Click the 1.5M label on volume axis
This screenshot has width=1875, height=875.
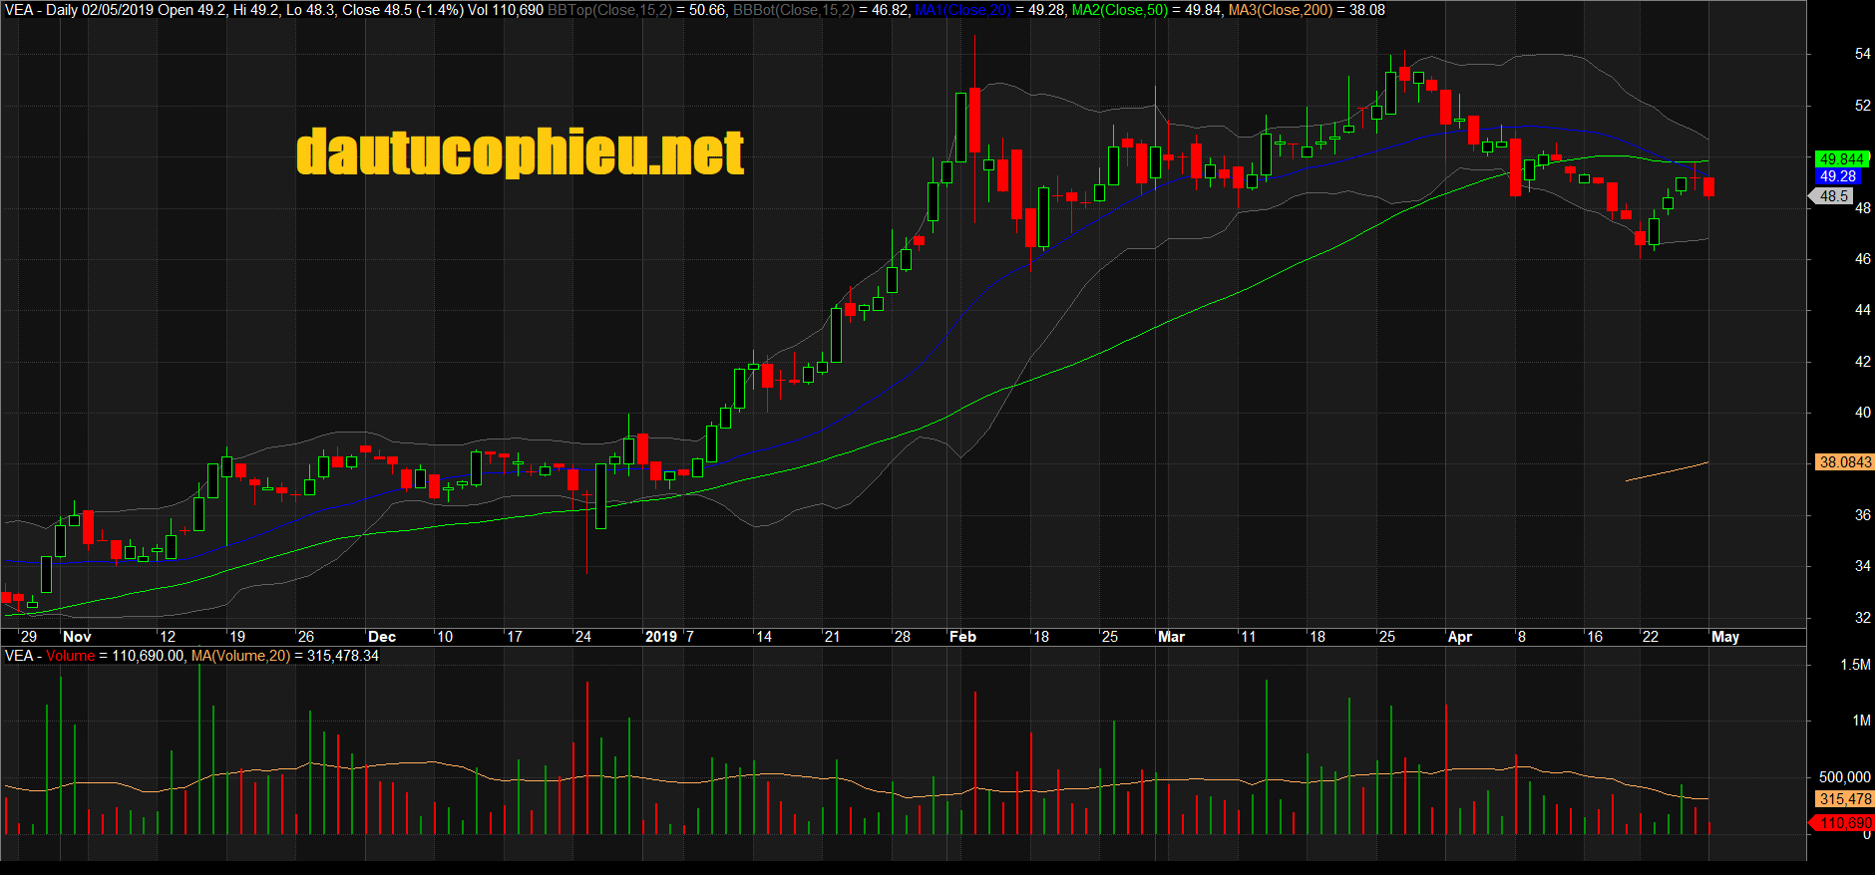click(1855, 665)
